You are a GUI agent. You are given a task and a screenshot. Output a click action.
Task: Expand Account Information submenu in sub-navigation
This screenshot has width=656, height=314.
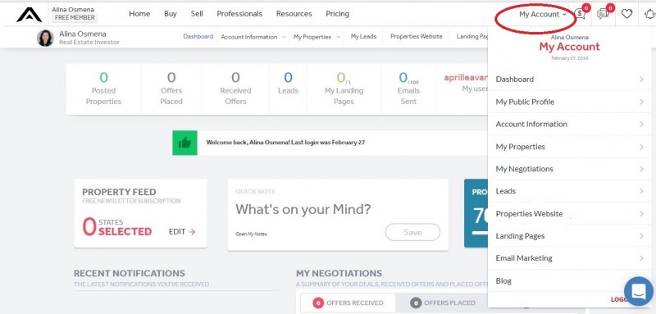pos(253,37)
